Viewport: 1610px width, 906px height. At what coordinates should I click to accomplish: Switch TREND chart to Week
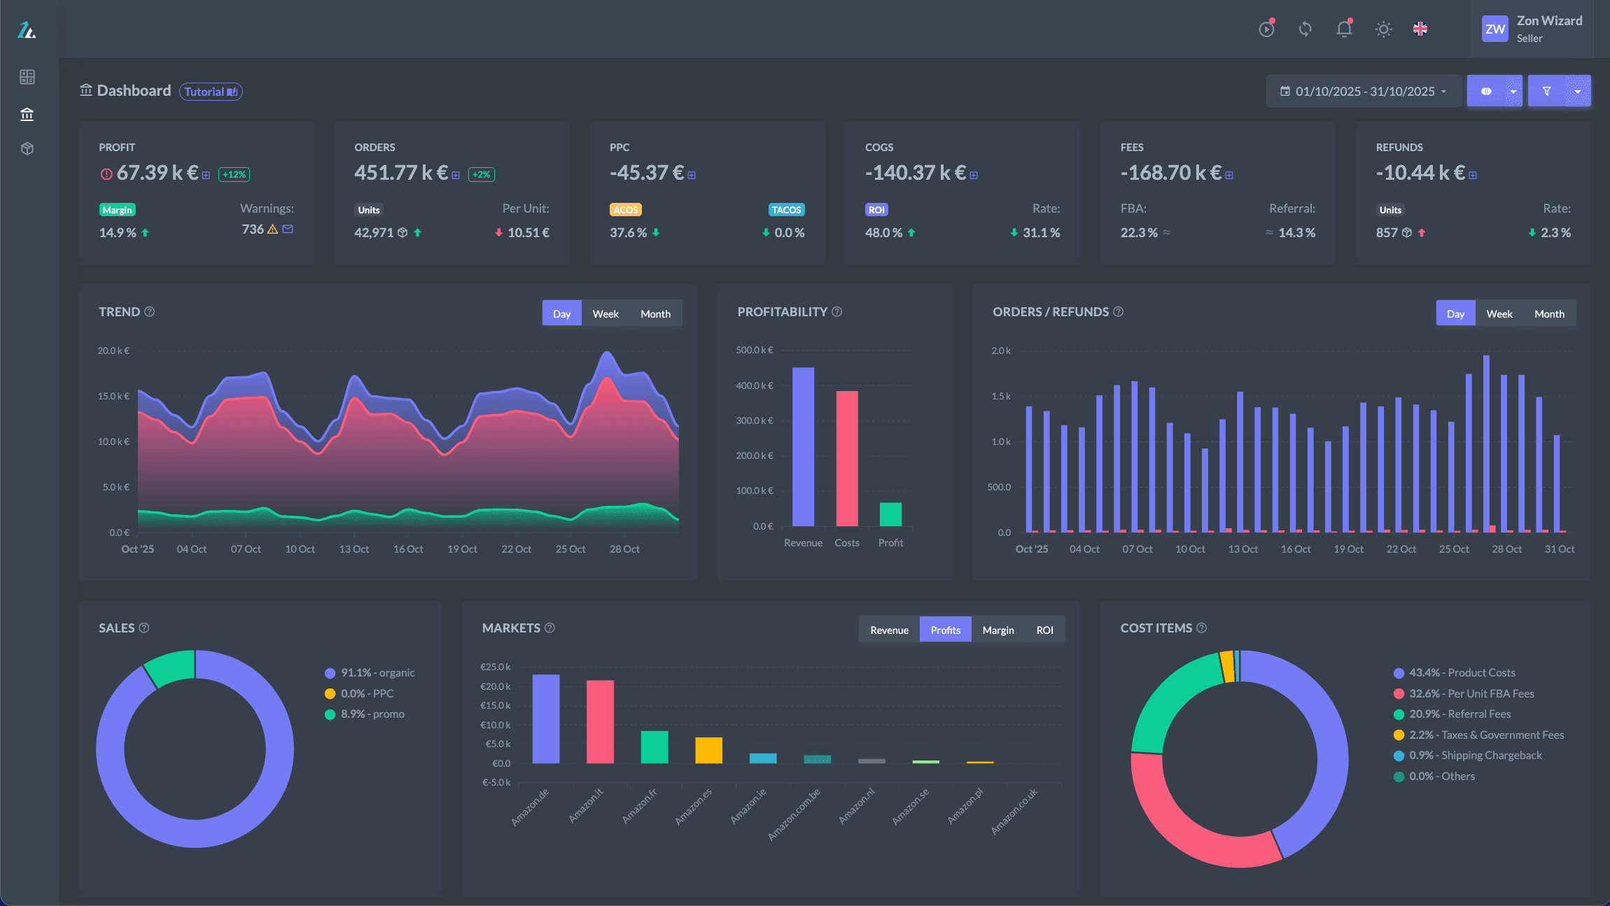(x=605, y=313)
